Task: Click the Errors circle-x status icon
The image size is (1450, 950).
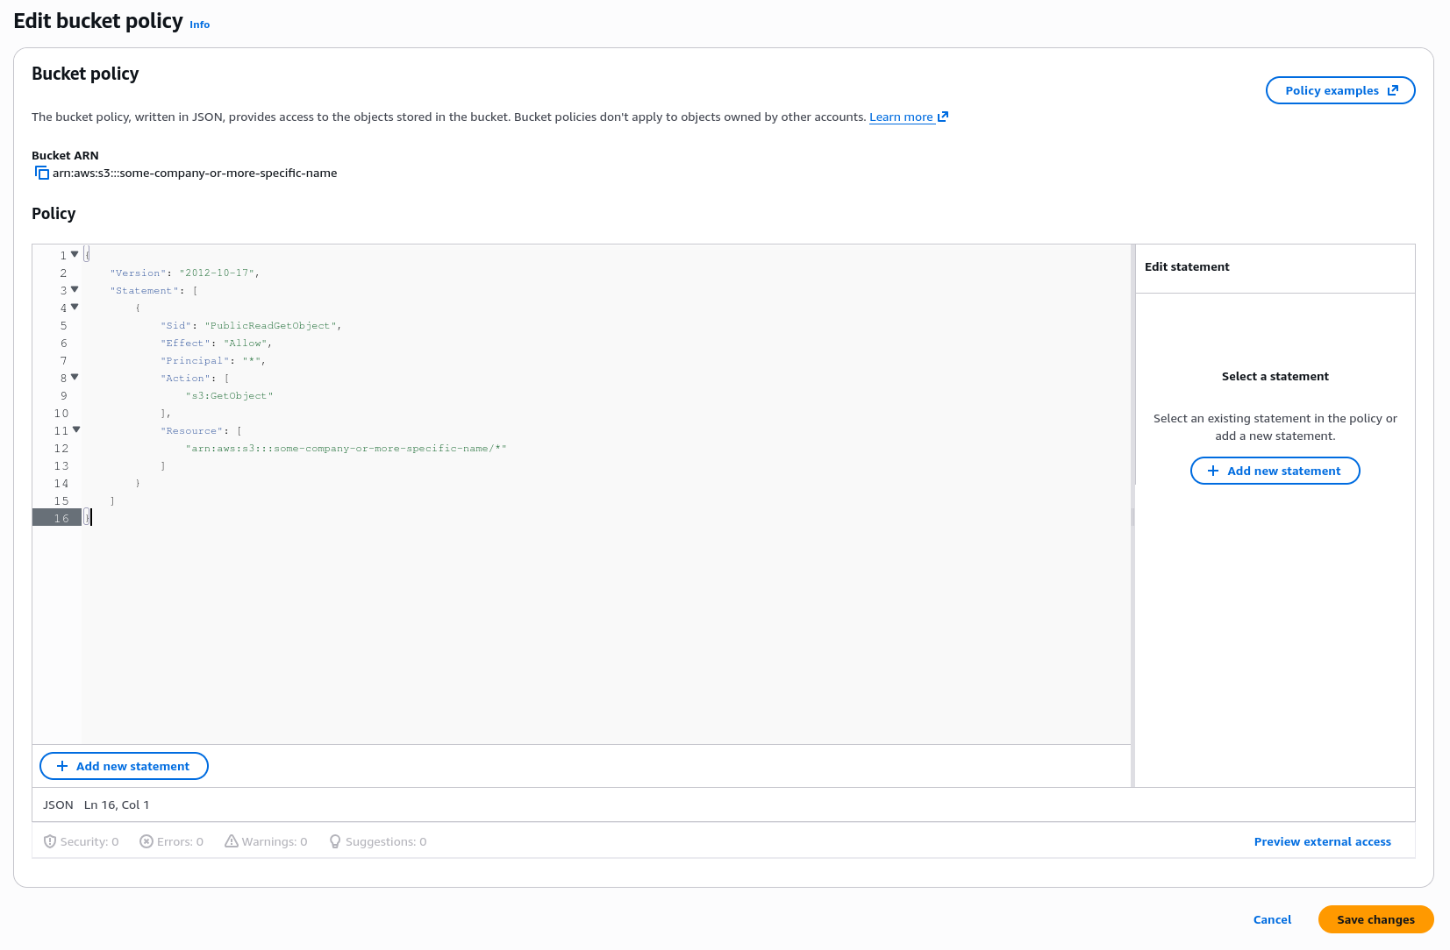Action: 146,841
